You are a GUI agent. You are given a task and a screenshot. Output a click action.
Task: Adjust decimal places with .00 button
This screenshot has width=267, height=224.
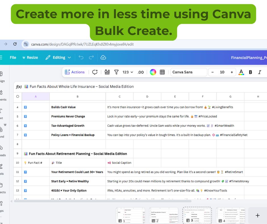point(141,72)
